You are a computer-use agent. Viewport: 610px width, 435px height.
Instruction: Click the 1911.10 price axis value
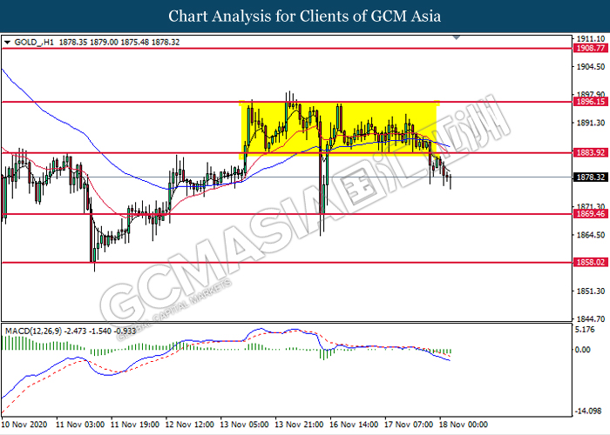coord(591,39)
